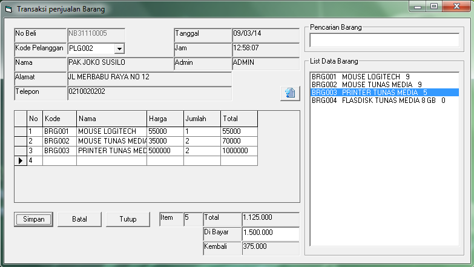Click the document list icon button
Image resolution: width=474 pixels, height=267 pixels.
tap(290, 93)
